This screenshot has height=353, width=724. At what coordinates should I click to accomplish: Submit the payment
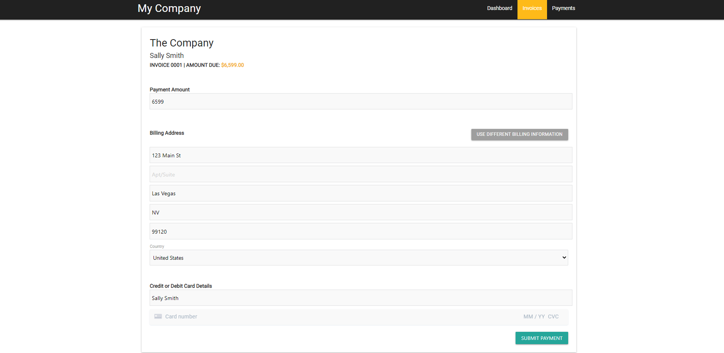541,338
